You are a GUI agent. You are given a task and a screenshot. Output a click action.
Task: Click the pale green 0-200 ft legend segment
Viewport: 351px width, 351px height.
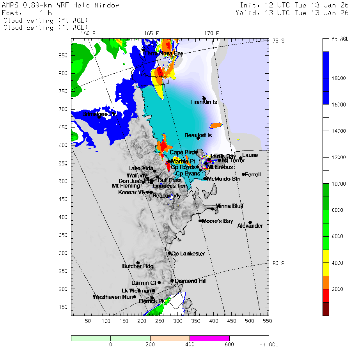(131, 338)
